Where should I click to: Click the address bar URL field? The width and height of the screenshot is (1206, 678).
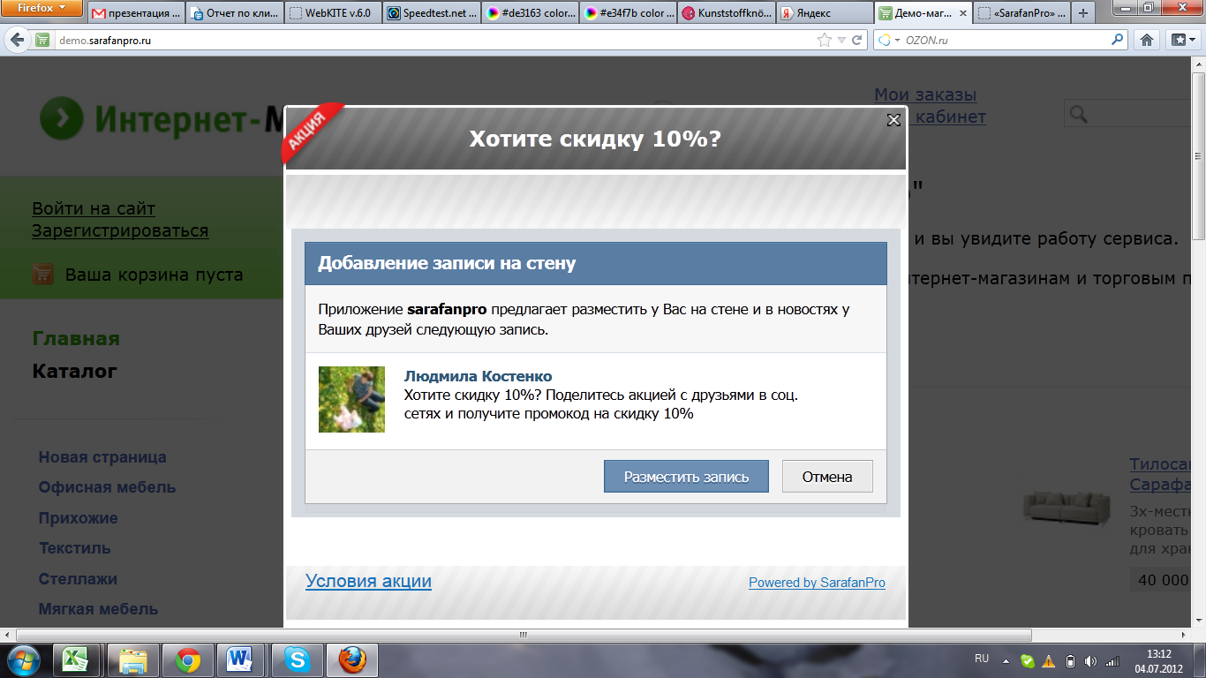(x=434, y=40)
